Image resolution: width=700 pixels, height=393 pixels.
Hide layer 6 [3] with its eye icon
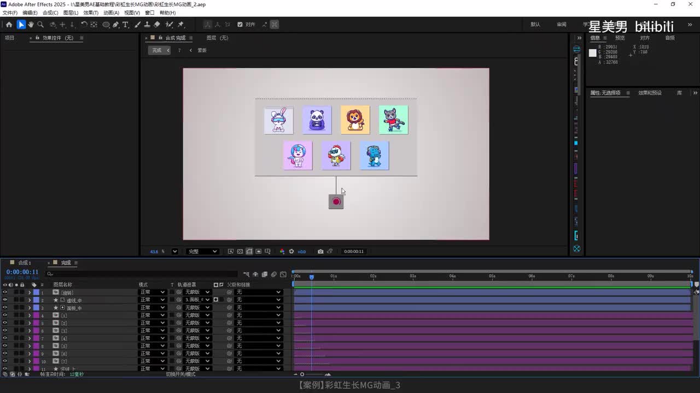pos(5,331)
